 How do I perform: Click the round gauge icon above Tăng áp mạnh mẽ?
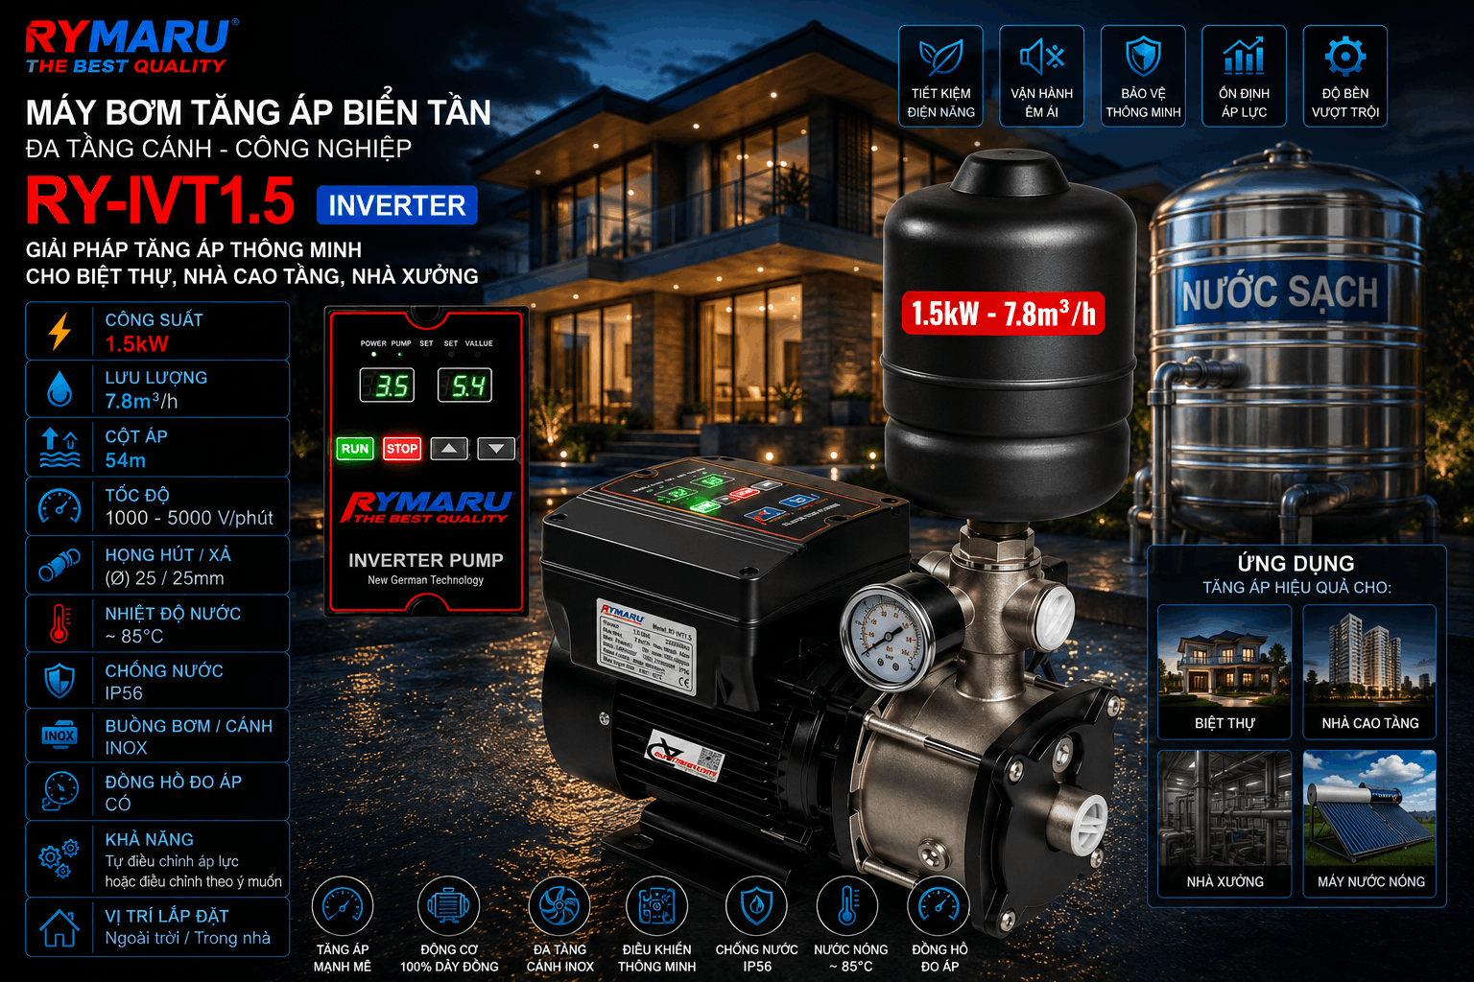(x=343, y=905)
